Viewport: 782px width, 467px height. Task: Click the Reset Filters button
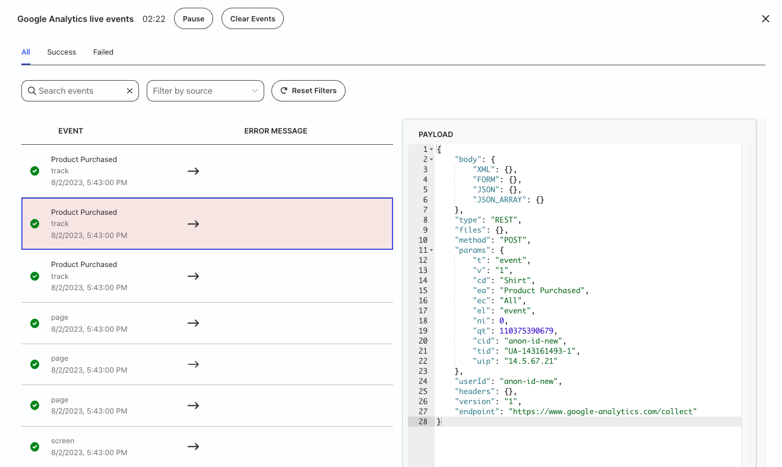(x=308, y=91)
